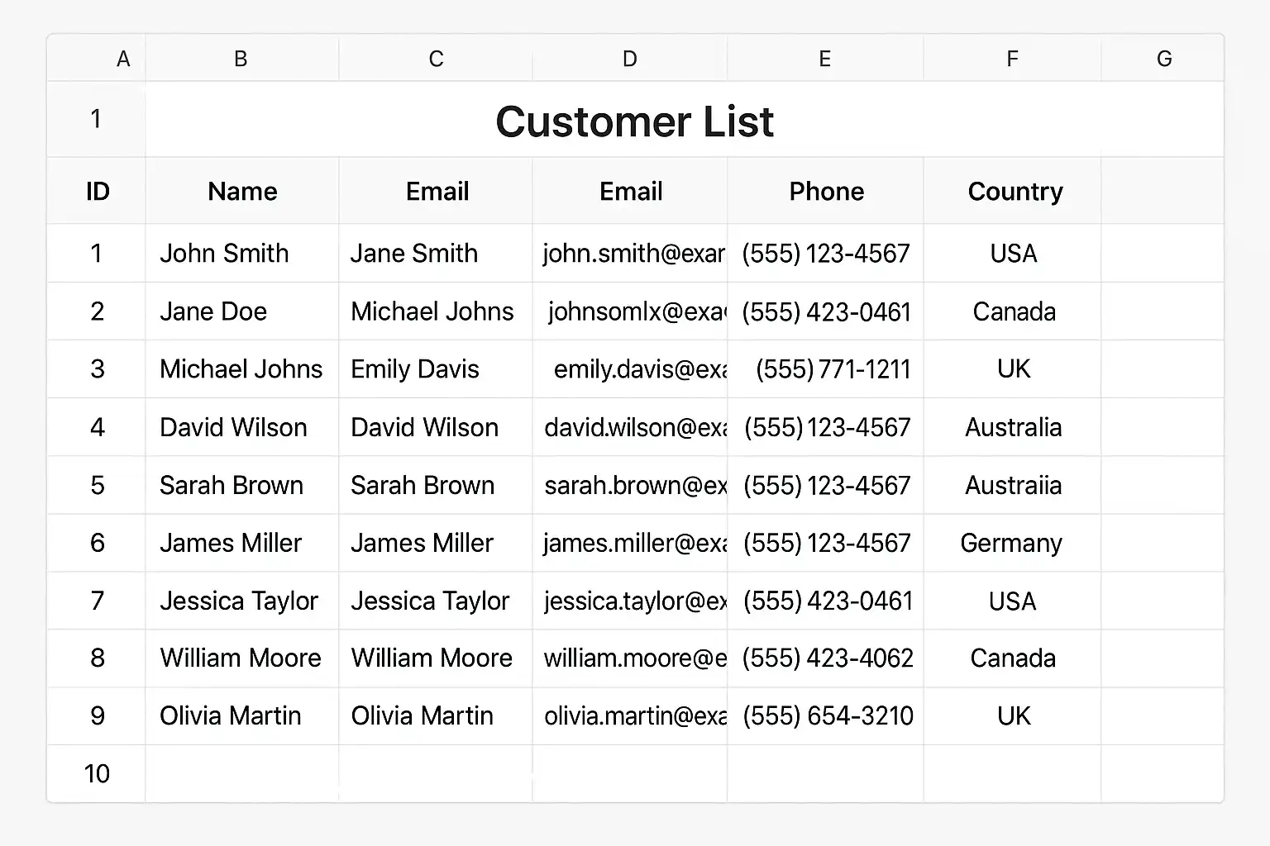Screen dimensions: 1270x846
Task: Select the Country header cell
Action: 1015,192
